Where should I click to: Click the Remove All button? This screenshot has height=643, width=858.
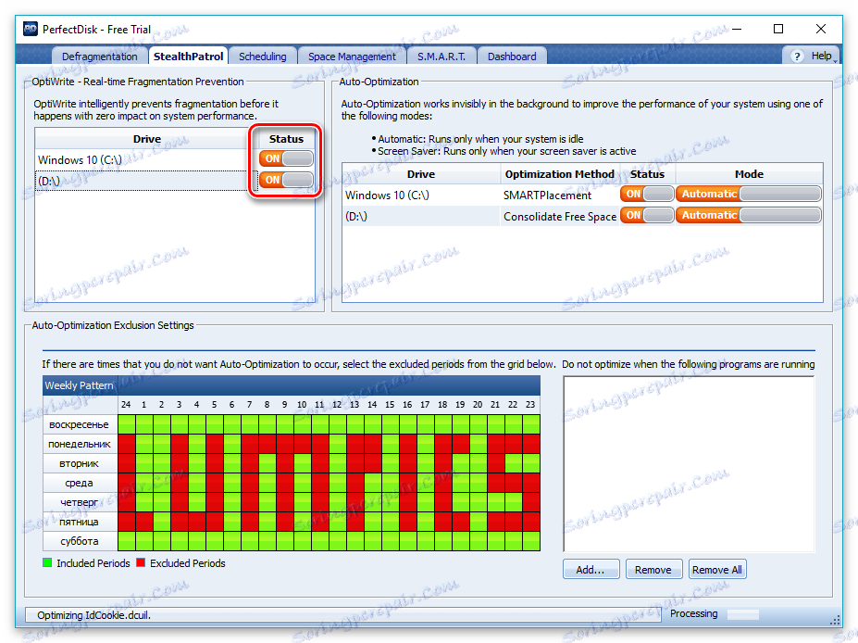click(716, 570)
